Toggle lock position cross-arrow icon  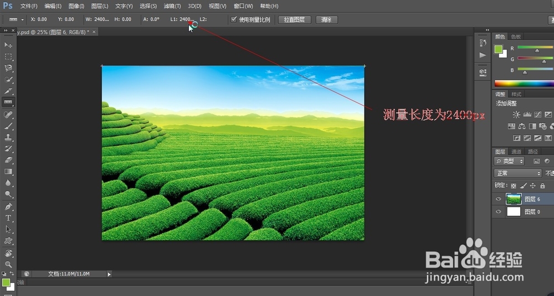point(533,185)
